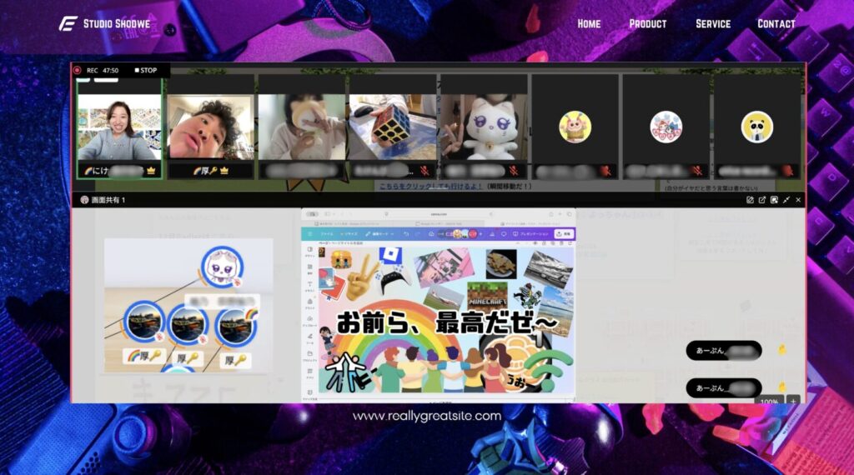Click the red REC indicator icon
The image size is (854, 475).
(x=78, y=71)
